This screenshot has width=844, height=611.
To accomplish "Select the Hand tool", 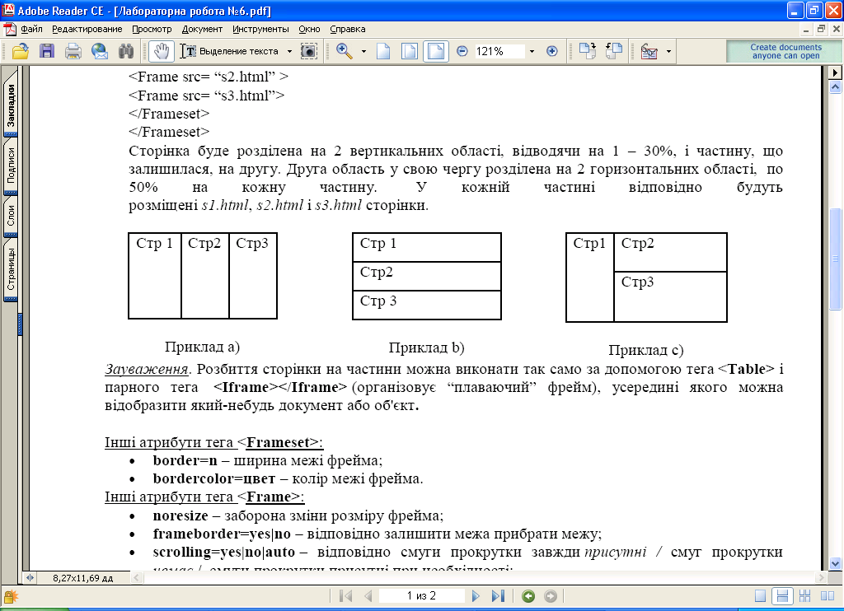I will click(x=162, y=51).
